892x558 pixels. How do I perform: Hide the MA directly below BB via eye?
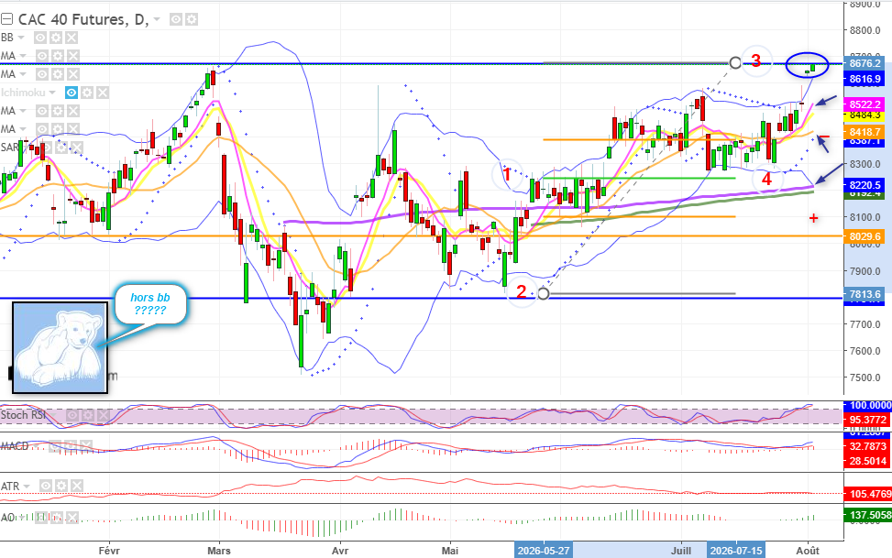pyautogui.click(x=43, y=56)
